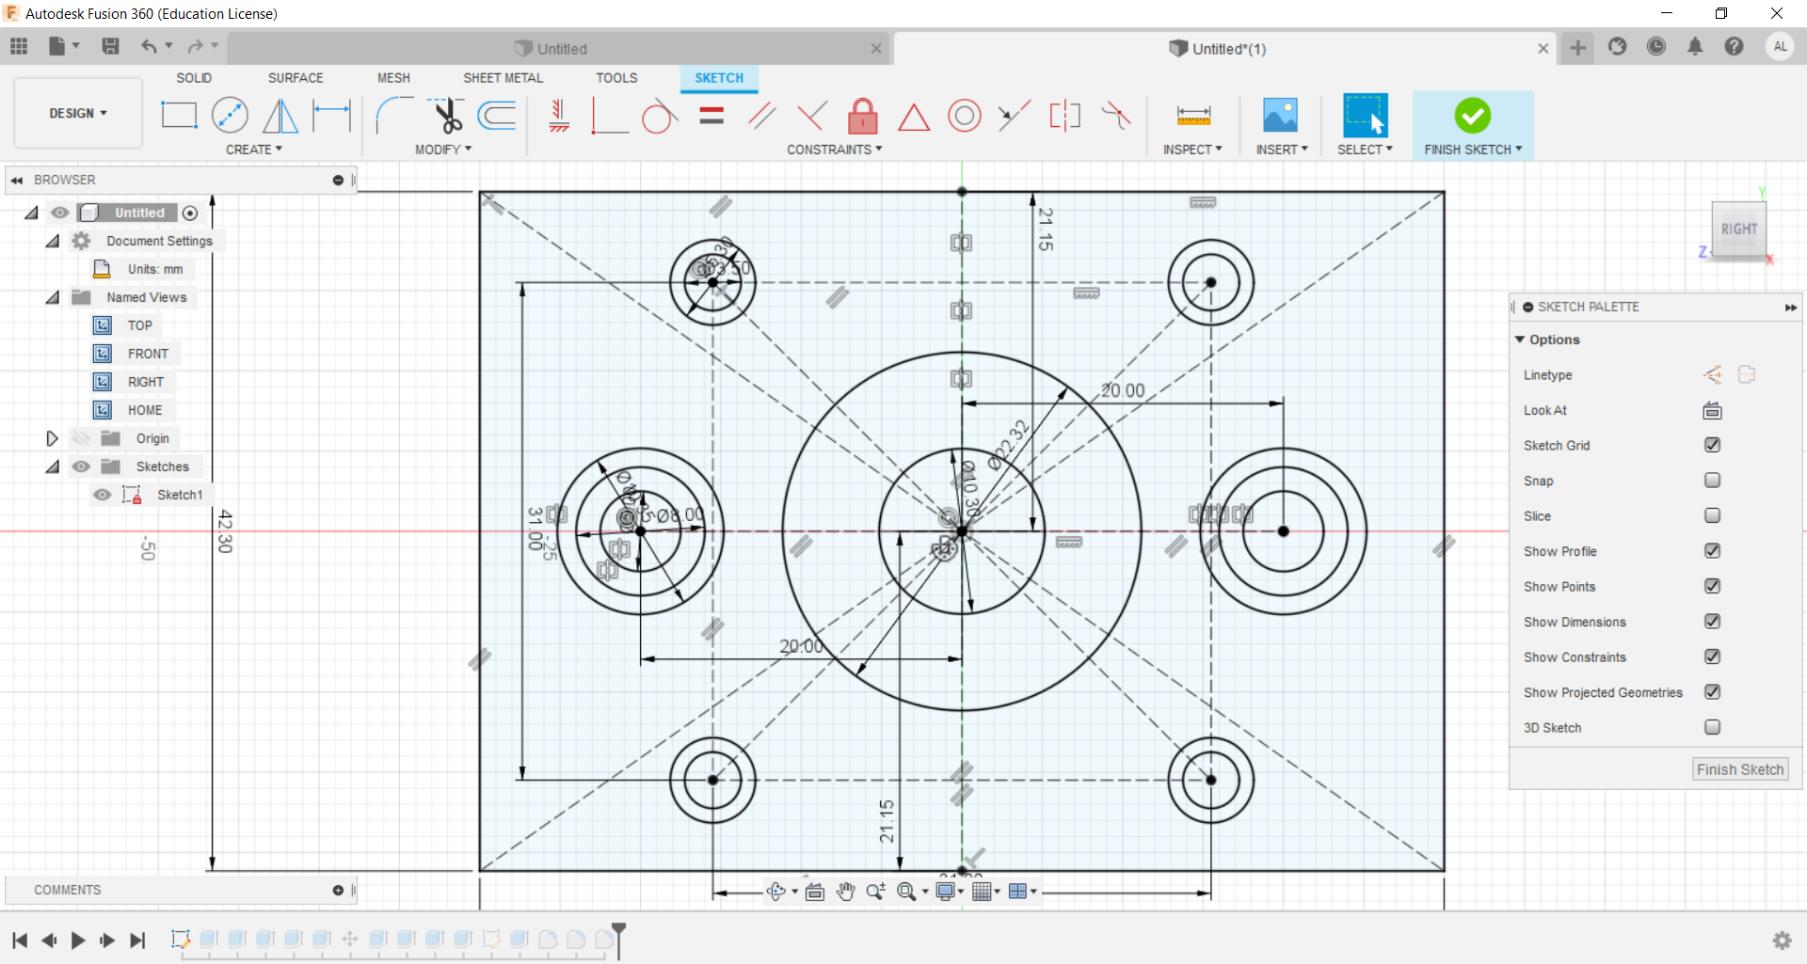This screenshot has height=964, width=1807.
Task: Uncheck the Show Constraints checkbox
Action: [x=1712, y=656]
